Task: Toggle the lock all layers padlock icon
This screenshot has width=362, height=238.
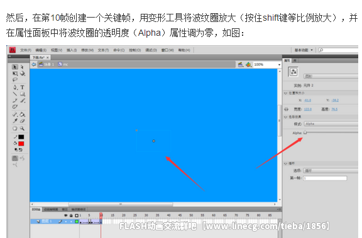Action: pyautogui.click(x=71, y=215)
